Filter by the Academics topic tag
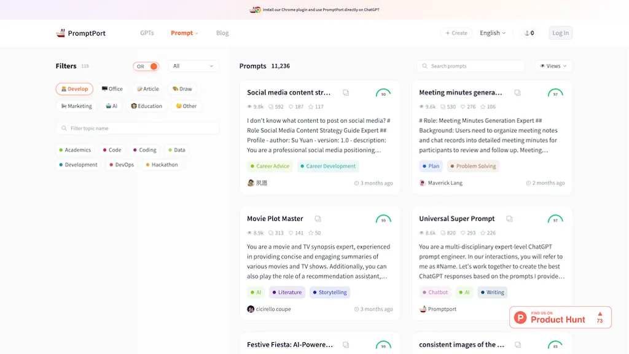The image size is (629, 354). (x=75, y=150)
